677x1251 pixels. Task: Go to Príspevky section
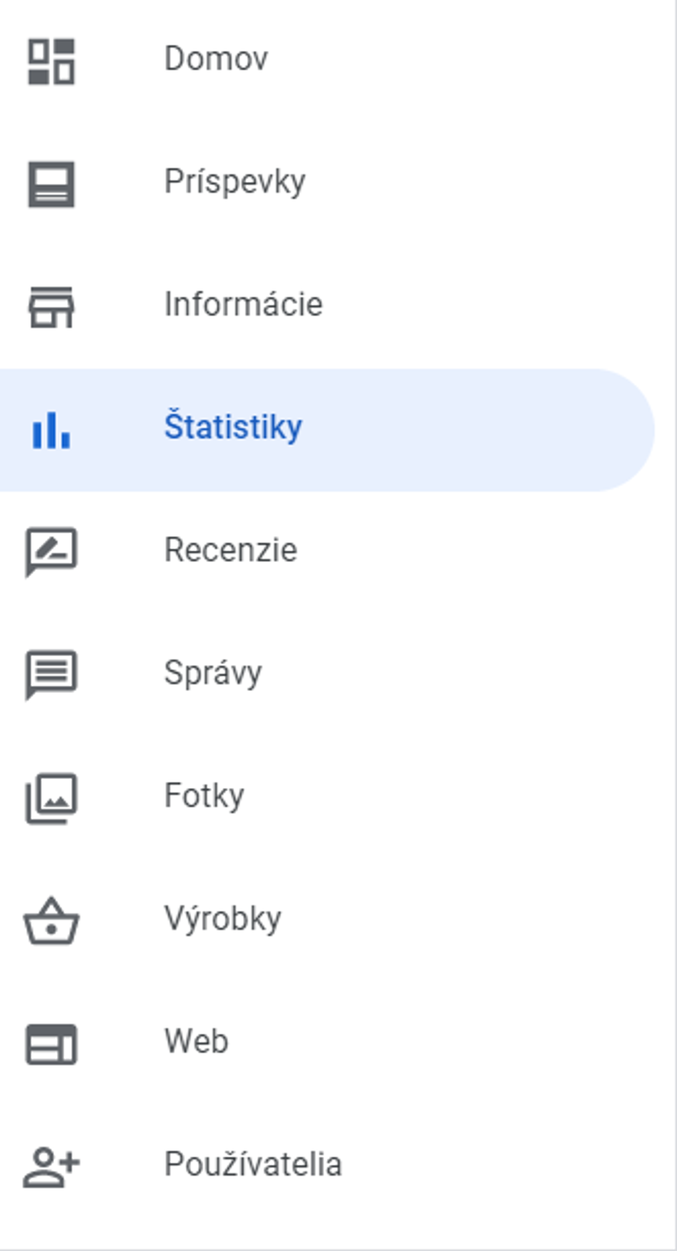327,184
